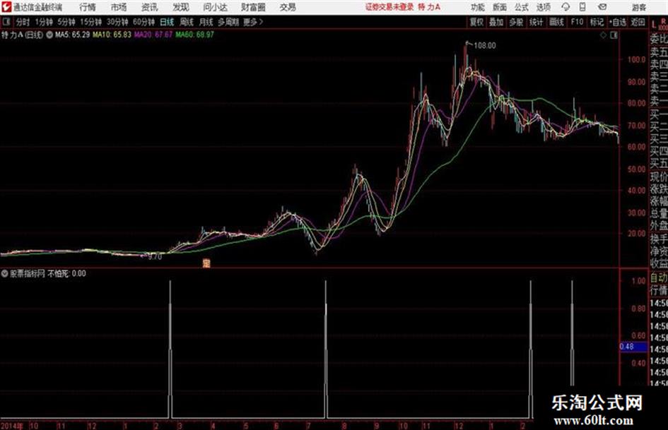Switch to 分时 period tab
Viewport: 668px width, 430px height.
tap(23, 22)
